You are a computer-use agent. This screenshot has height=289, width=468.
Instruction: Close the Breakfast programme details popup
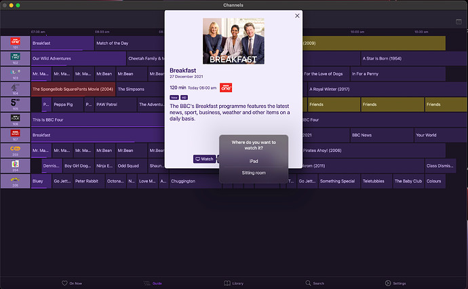tap(296, 16)
